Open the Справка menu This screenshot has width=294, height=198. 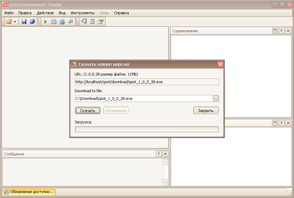[121, 13]
